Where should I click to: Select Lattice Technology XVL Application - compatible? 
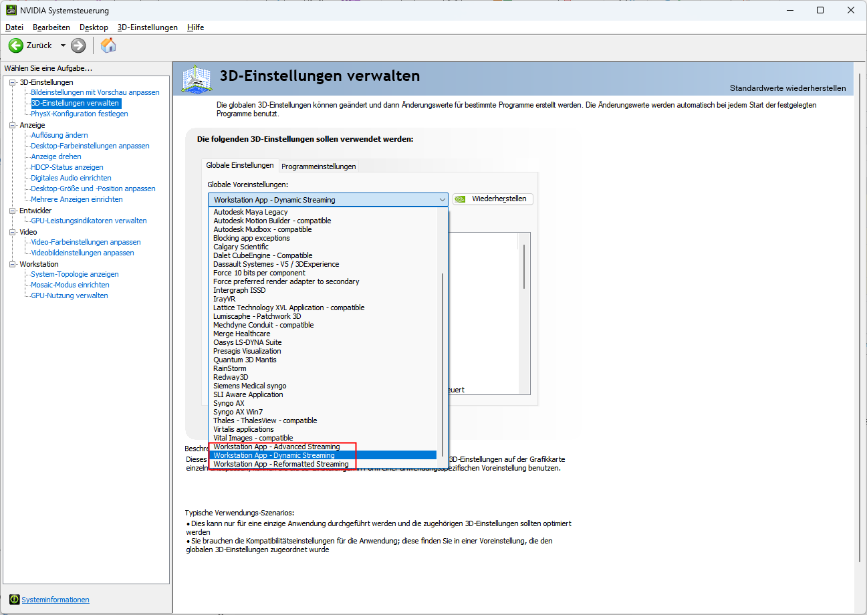coord(322,307)
